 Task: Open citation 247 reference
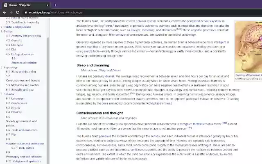pos(189,128)
